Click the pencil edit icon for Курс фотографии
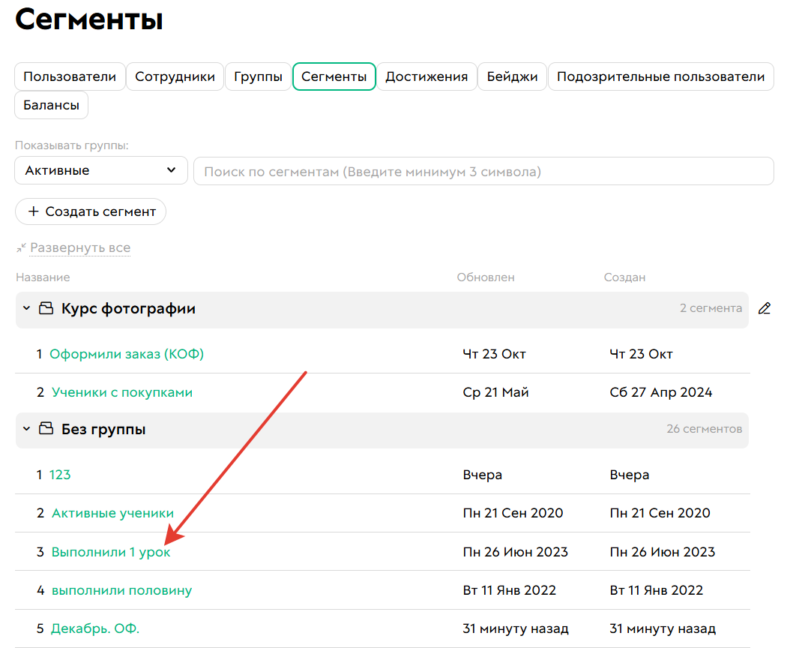The width and height of the screenshot is (808, 648). pos(764,308)
